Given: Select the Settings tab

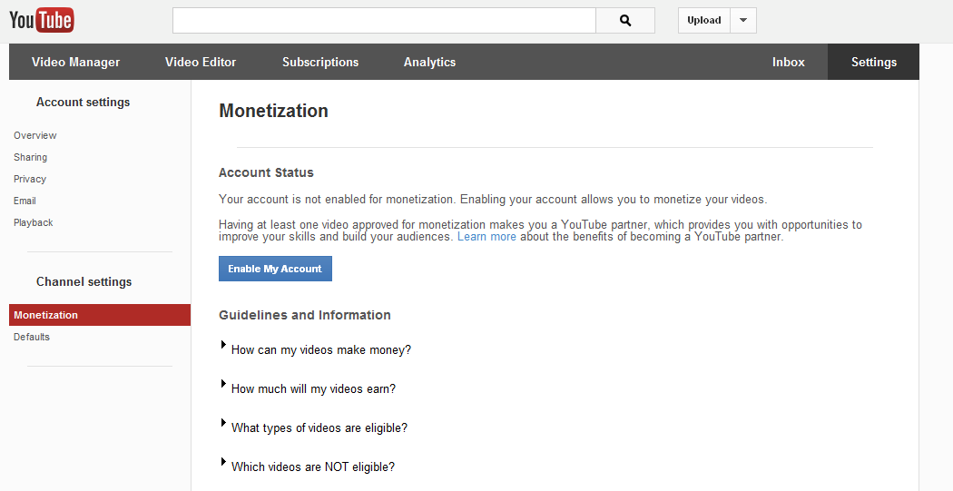Looking at the screenshot, I should (x=873, y=63).
